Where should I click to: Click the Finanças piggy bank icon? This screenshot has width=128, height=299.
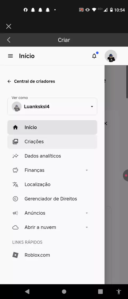tap(15, 170)
